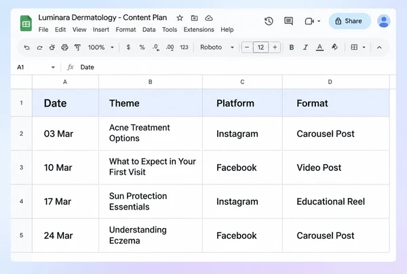Screen dimensions: 407x274
Task: Open the File menu
Action: 43,30
